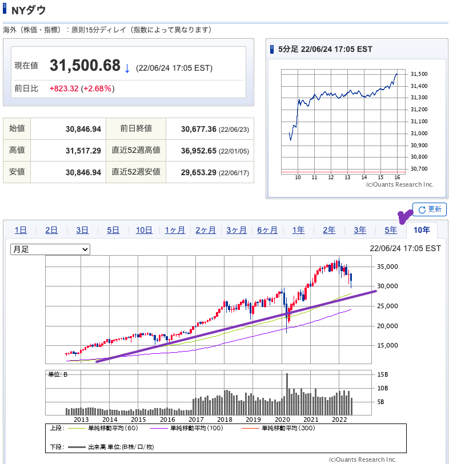Viewport: 453px width, 464px height.
Task: Click the 単純移動平均(300) legend entry
Action: [278, 428]
